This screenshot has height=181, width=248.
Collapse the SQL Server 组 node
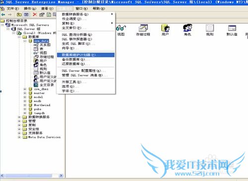coord(8,29)
